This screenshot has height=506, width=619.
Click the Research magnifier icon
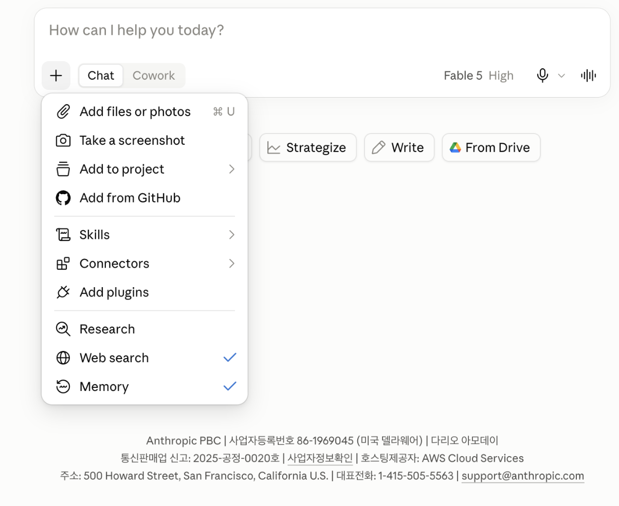point(63,329)
